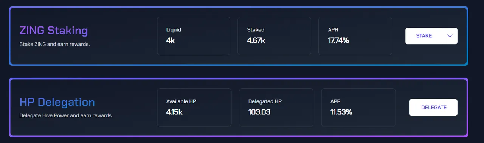
Task: Click the 11.53% APR value
Action: 341,112
